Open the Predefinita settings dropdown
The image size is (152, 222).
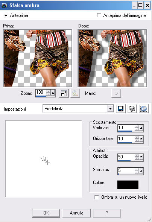(x=110, y=109)
